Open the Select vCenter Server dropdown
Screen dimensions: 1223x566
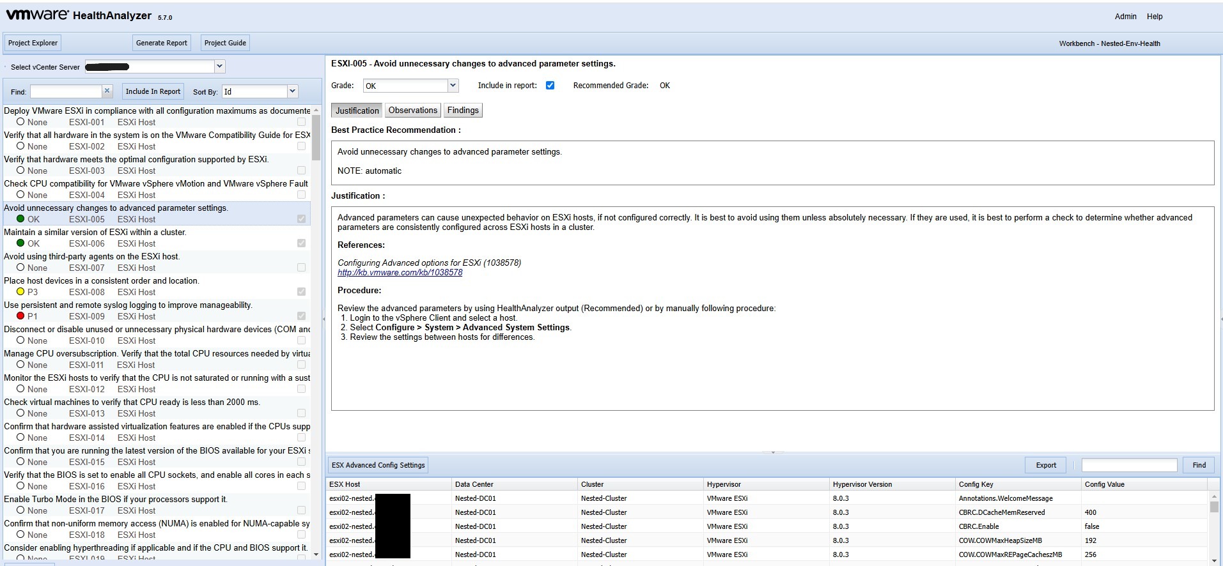pyautogui.click(x=219, y=66)
